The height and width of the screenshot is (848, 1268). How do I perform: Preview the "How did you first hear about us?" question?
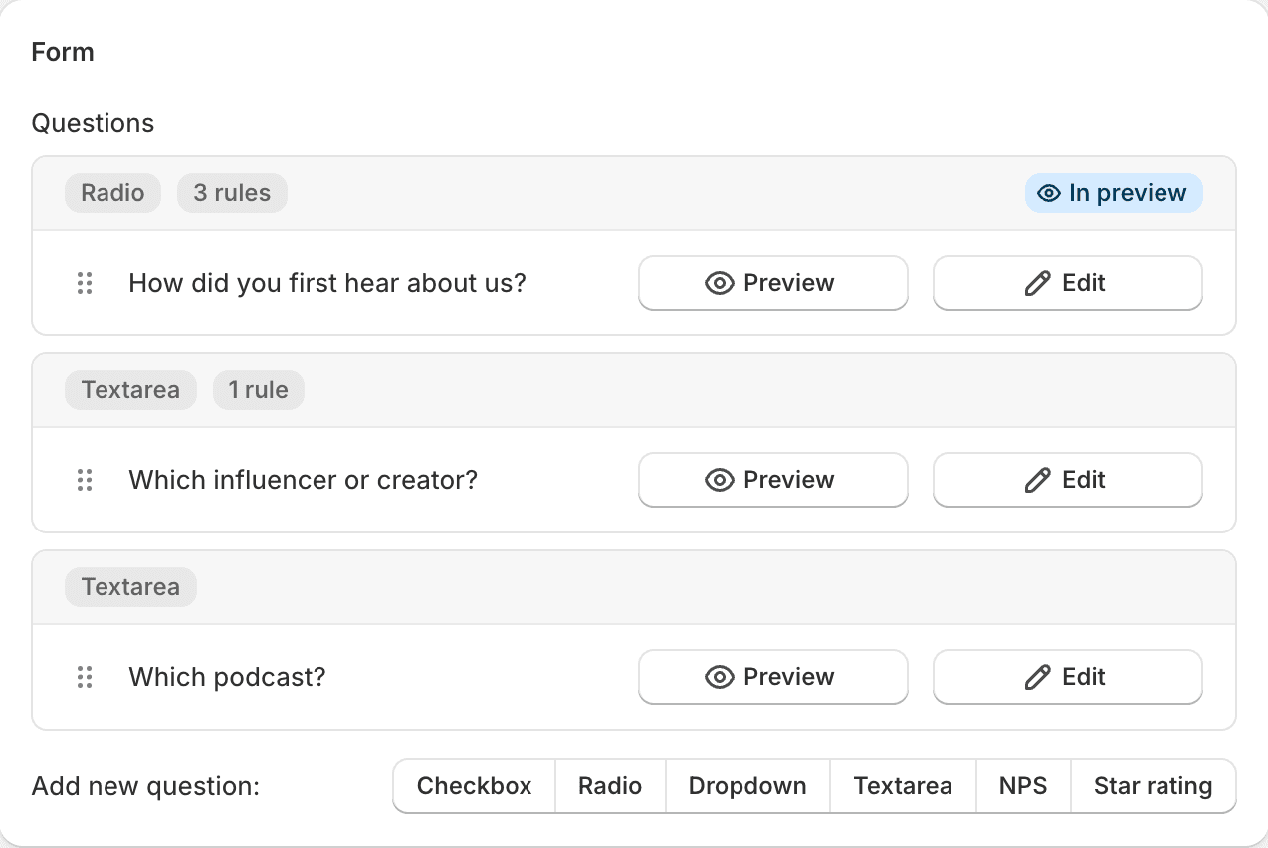coord(772,283)
